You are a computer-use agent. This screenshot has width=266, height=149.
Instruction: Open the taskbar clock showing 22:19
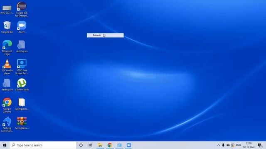point(249,145)
